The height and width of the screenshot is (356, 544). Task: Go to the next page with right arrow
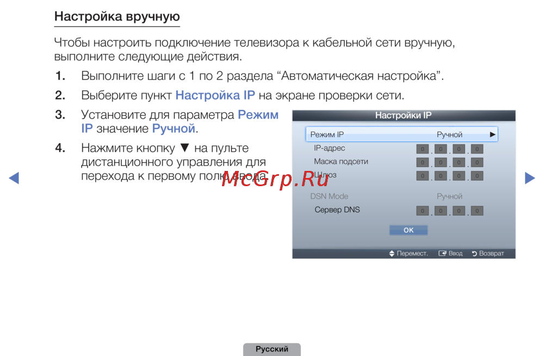pyautogui.click(x=529, y=178)
